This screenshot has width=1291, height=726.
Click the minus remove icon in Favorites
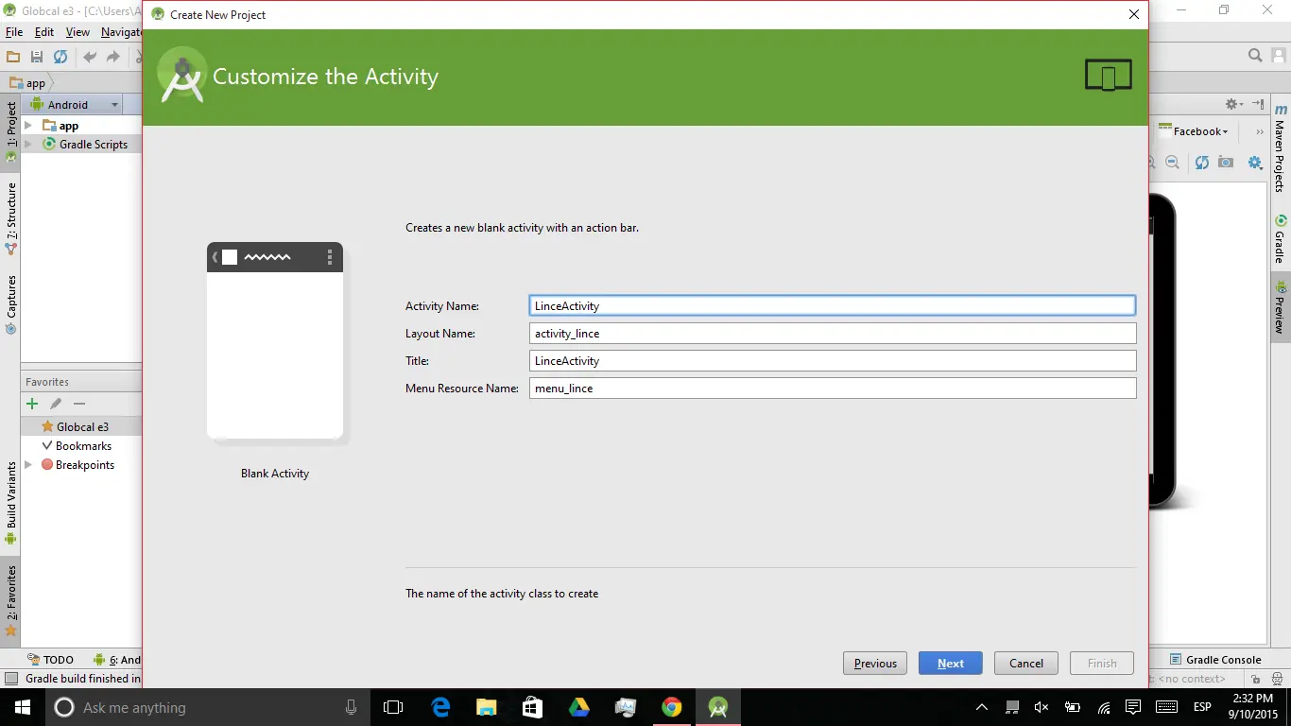point(79,404)
